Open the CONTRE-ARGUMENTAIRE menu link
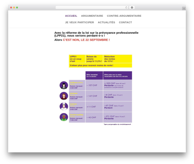The height and width of the screenshot is (164, 194). [124, 16]
